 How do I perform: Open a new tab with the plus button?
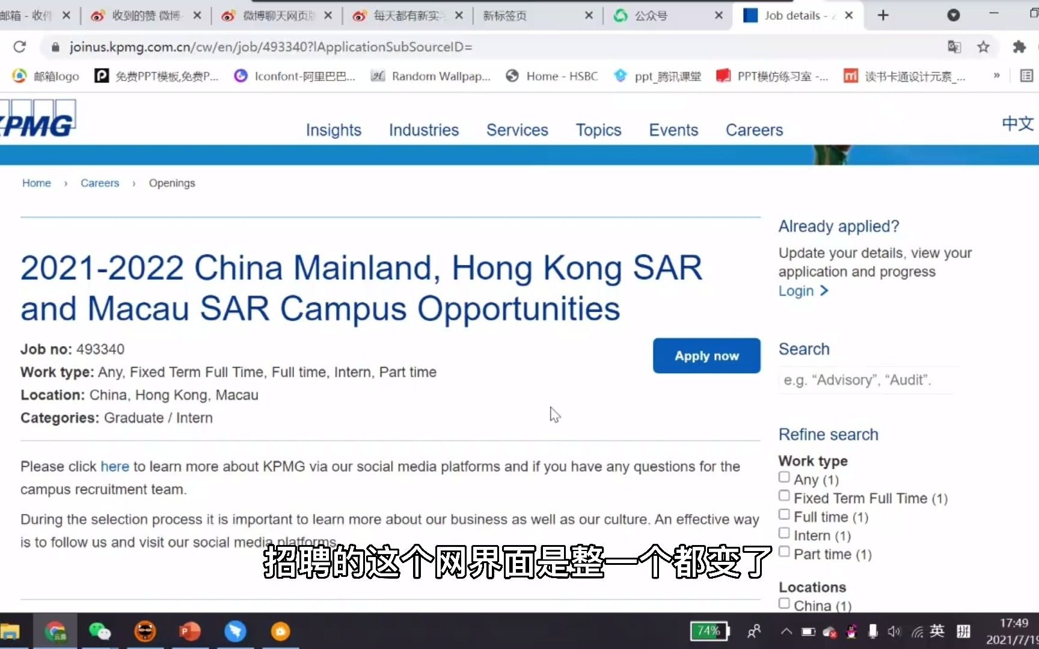883,16
